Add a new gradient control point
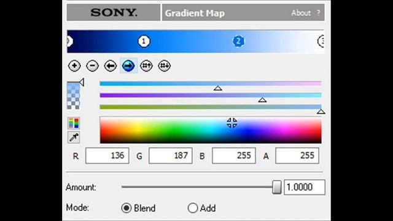Image resolution: width=393 pixels, height=221 pixels. (74, 66)
